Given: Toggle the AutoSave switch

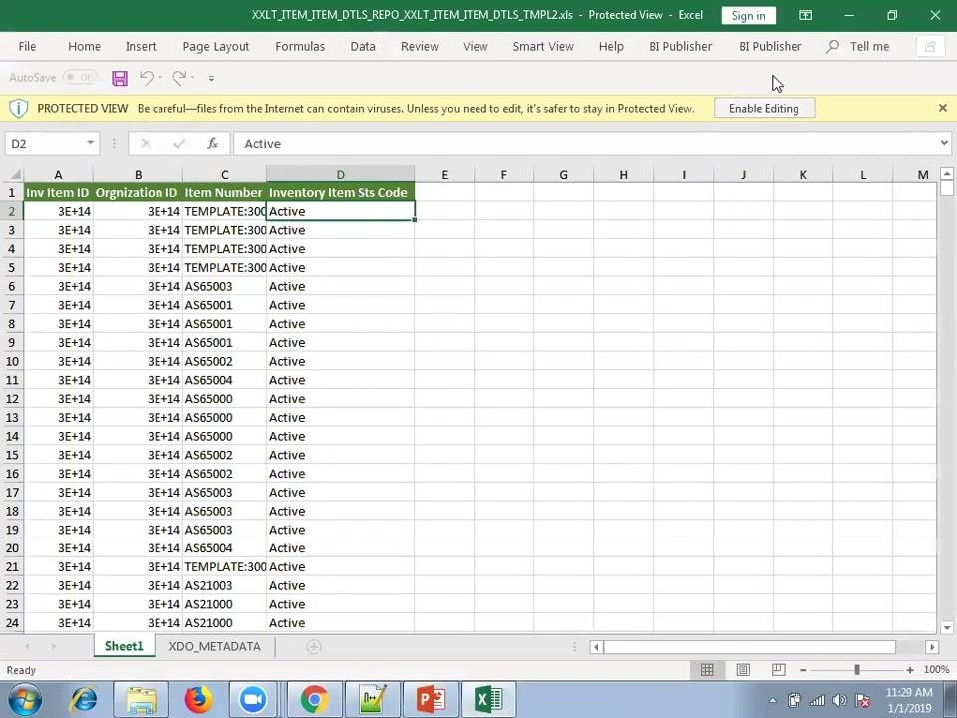Looking at the screenshot, I should pyautogui.click(x=80, y=78).
